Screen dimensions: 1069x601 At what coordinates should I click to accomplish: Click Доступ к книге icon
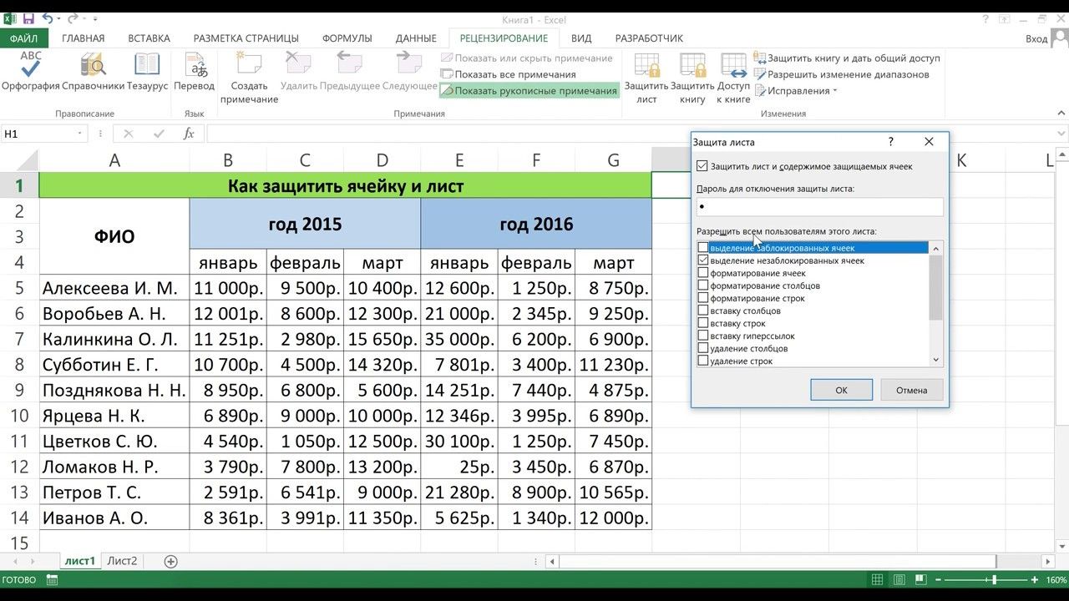click(733, 78)
